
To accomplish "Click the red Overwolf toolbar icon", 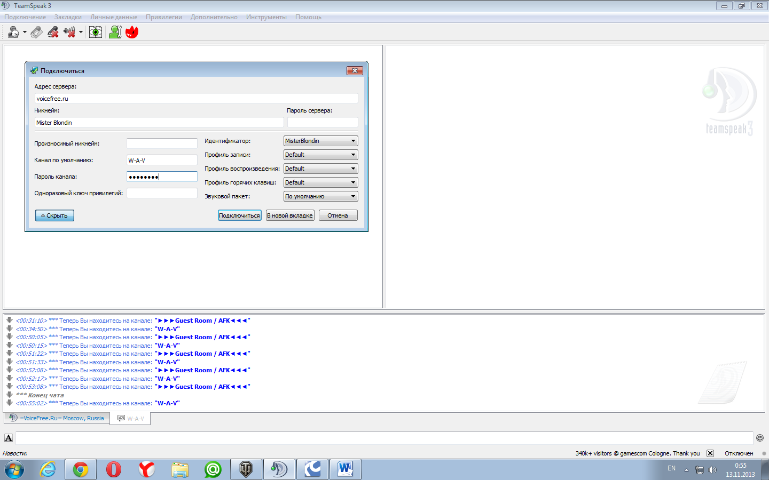I will coord(132,33).
